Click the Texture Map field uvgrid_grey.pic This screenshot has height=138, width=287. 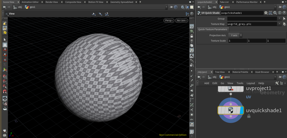[x=252, y=24]
